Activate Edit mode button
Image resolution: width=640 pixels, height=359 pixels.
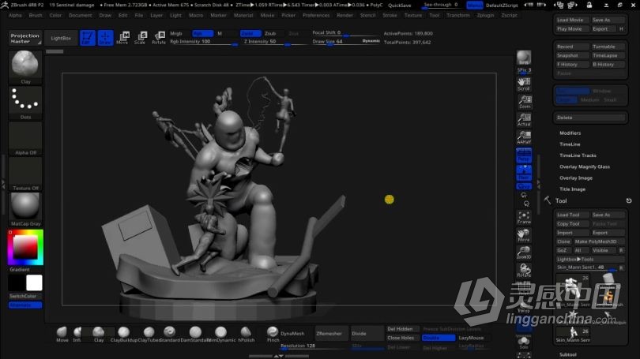(88, 38)
